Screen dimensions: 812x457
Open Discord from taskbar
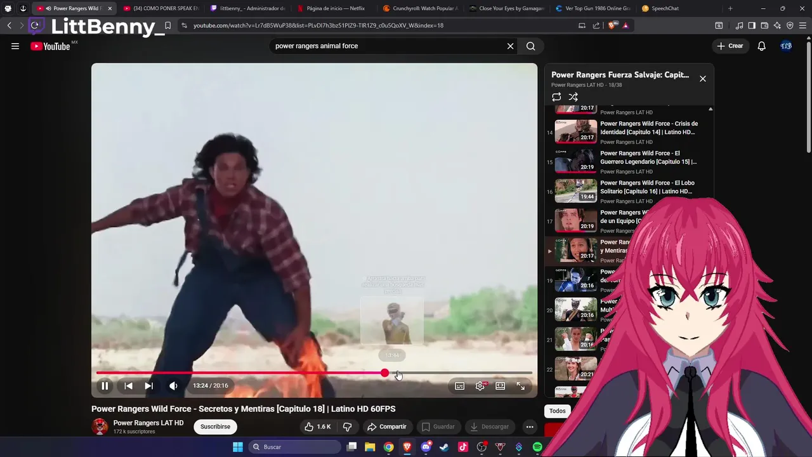426,447
